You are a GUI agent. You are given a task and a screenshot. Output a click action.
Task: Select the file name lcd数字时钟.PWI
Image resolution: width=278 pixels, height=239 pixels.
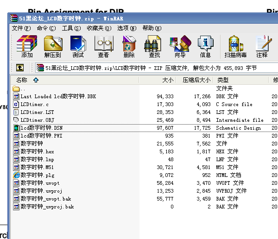coord(42,136)
